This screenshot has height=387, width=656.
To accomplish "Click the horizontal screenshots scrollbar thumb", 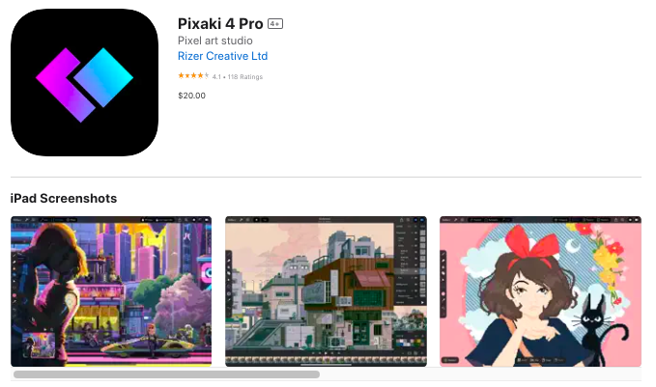I will (166, 374).
